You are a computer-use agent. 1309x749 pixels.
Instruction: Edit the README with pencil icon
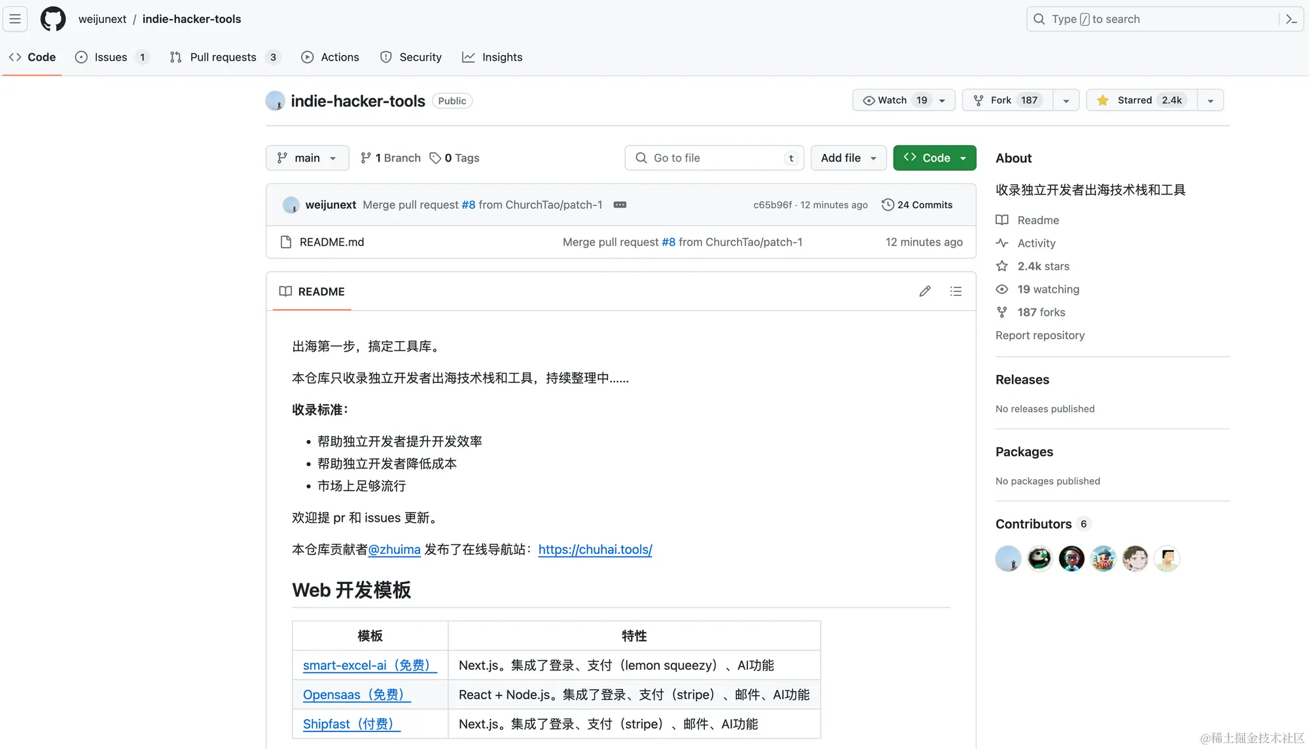925,291
